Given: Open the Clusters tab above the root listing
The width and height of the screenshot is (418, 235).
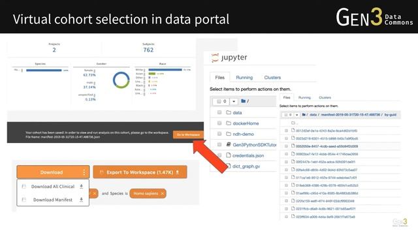Looking at the screenshot, I should (x=272, y=78).
